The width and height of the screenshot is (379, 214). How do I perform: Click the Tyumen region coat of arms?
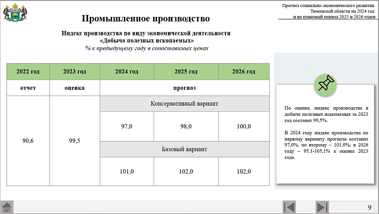15,12
